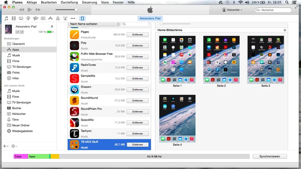The height and width of the screenshot is (169, 301).
Task: Click the rewind button
Action: [x=22, y=9]
